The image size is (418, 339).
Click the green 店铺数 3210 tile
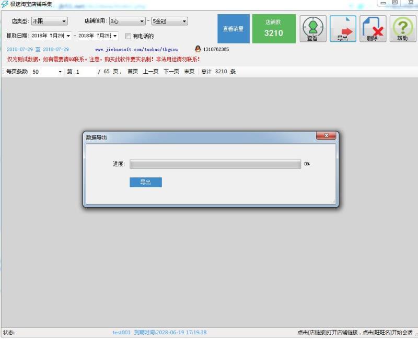(274, 29)
